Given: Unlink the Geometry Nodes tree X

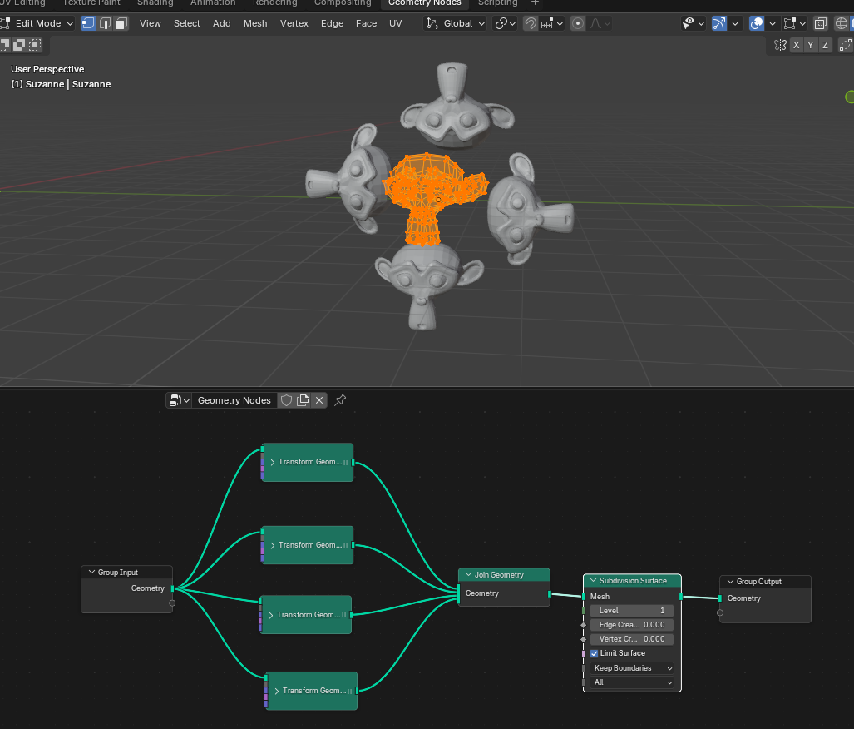Looking at the screenshot, I should pyautogui.click(x=319, y=401).
